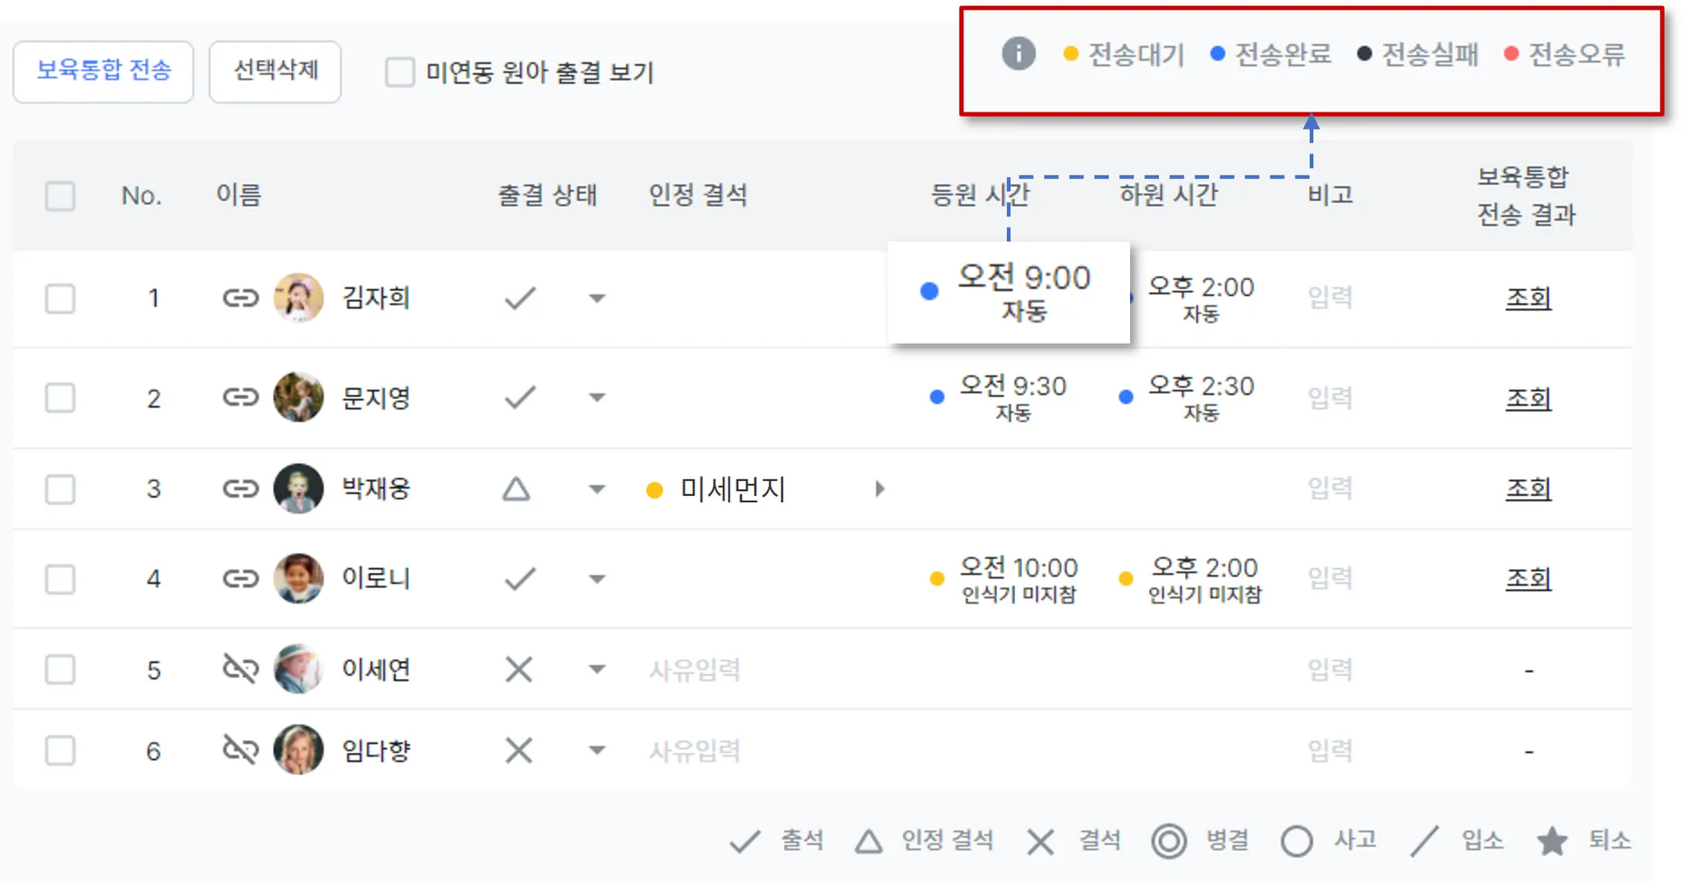The width and height of the screenshot is (1682, 881).
Task: Expand the 미세먼지 reason arrow for 박재웅
Action: point(880,489)
